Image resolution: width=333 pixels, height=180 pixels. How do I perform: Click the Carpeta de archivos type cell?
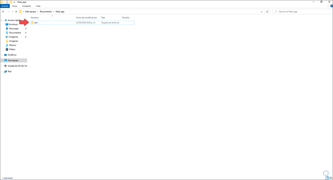110,23
